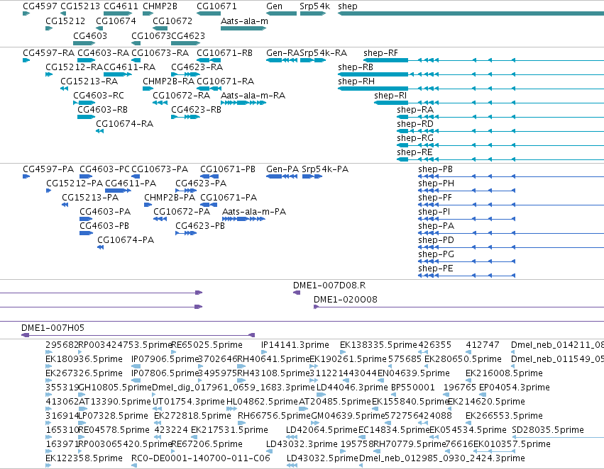The height and width of the screenshot is (469, 604).
Task: Select the Aats-ala-m-PA protein label
Action: pyautogui.click(x=254, y=212)
